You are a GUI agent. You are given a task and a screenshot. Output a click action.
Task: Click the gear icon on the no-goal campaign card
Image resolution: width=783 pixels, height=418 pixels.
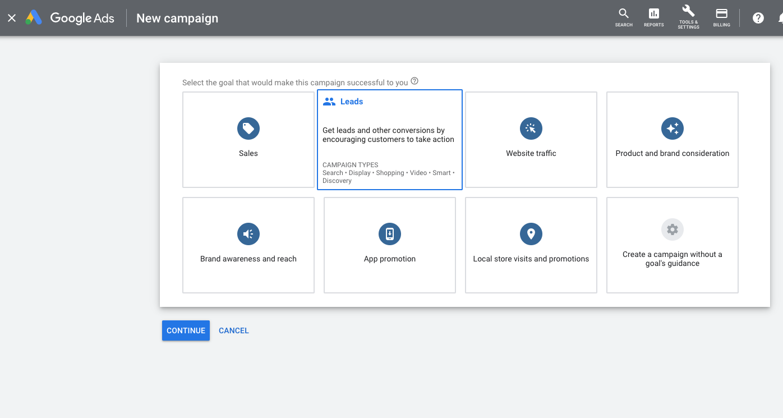tap(672, 229)
